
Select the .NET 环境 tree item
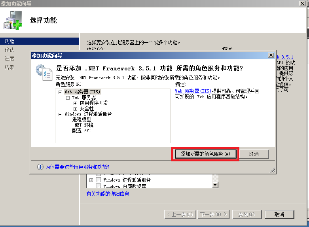click(x=83, y=125)
